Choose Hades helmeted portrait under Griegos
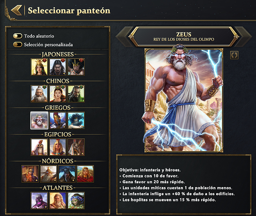 coord(58,121)
